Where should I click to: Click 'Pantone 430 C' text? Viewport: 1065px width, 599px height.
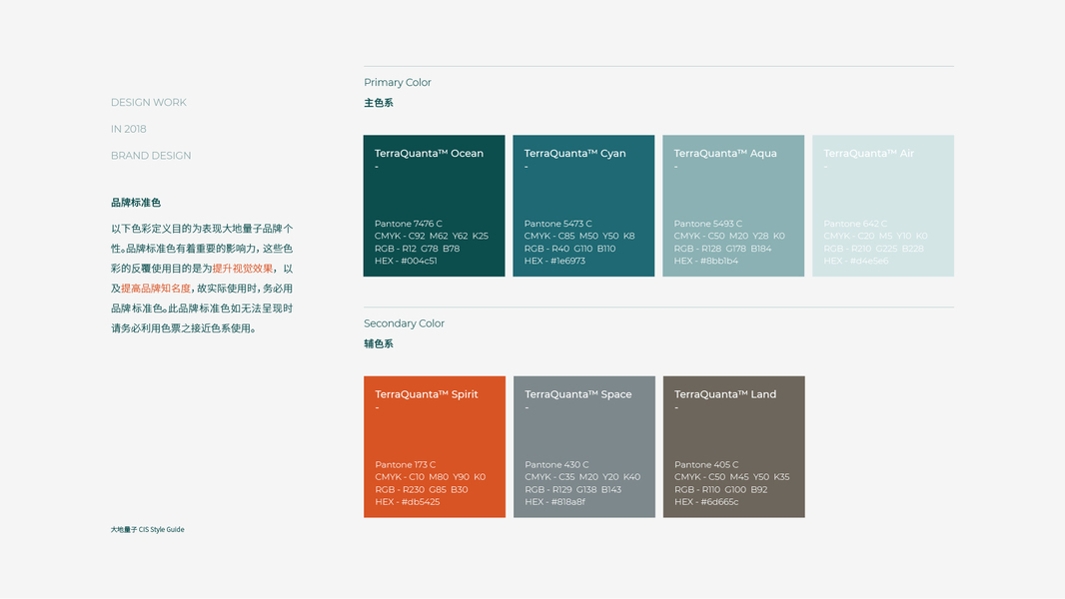click(556, 464)
